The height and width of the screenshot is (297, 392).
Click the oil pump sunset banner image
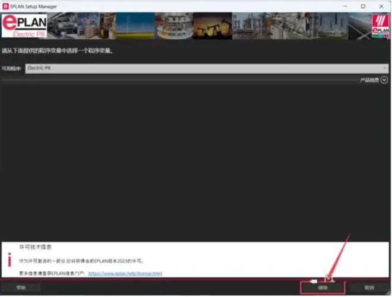coord(213,26)
